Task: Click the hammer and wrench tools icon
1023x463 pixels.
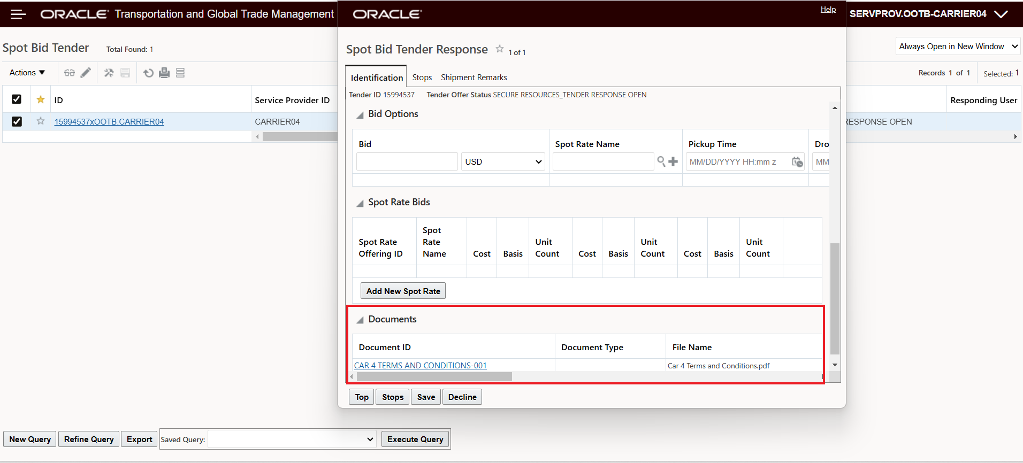Action: tap(109, 73)
